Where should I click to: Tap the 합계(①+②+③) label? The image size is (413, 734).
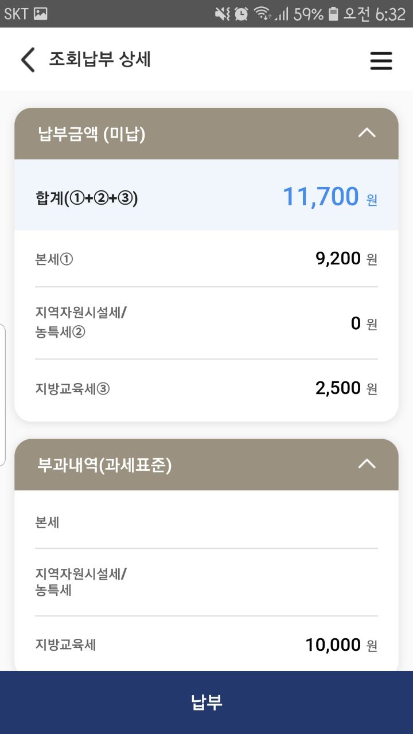tap(87, 198)
